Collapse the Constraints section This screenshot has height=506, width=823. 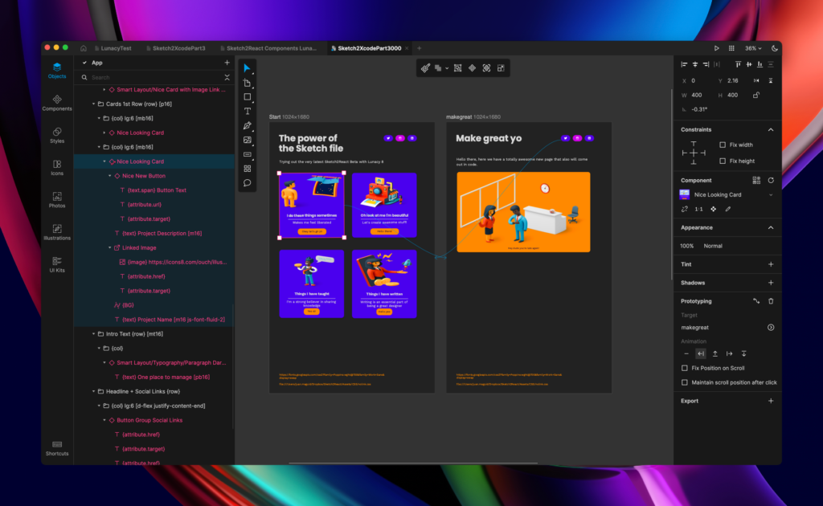tap(771, 129)
